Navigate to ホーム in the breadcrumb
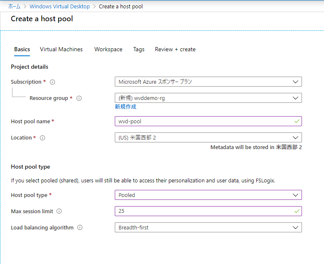The image size is (324, 264). (14, 7)
